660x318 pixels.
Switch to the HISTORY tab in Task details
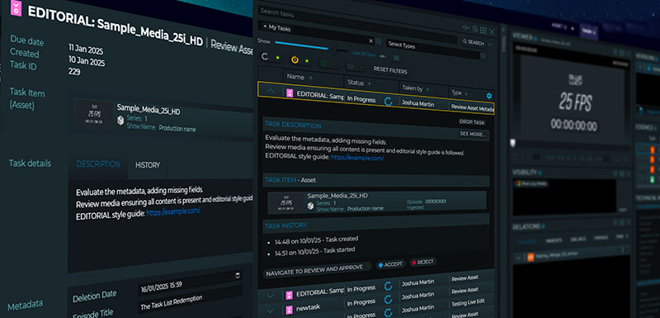[148, 165]
